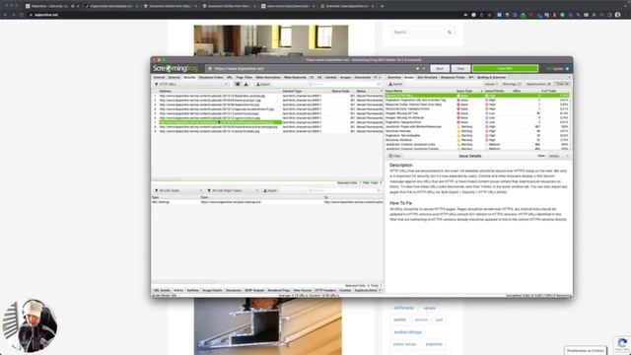The image size is (631, 355).
Task: Select first HTTP URL row in table
Action: 267,96
